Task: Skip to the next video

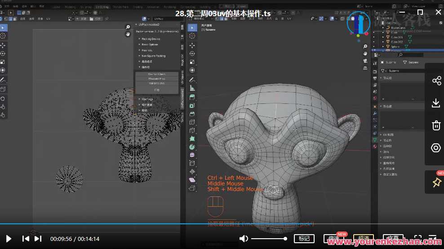Action: pos(38,239)
